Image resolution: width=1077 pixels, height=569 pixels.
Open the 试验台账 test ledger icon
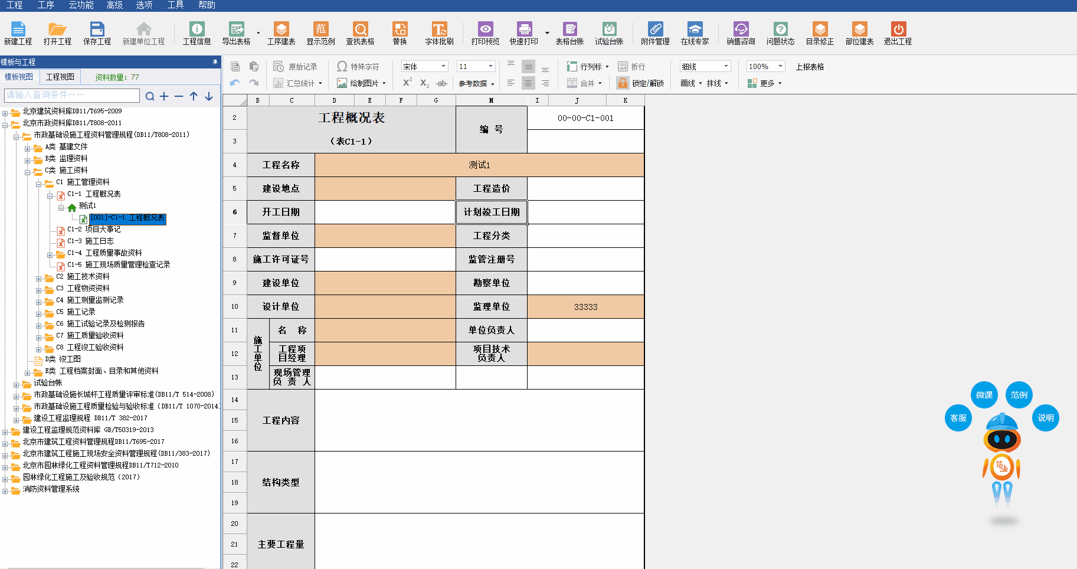(609, 29)
